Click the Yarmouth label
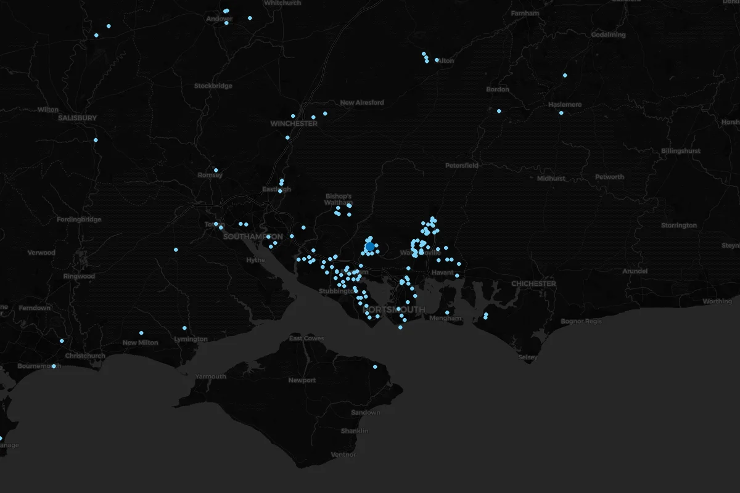The image size is (740, 493). 211,376
